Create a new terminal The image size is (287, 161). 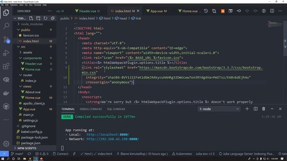pos(247,109)
